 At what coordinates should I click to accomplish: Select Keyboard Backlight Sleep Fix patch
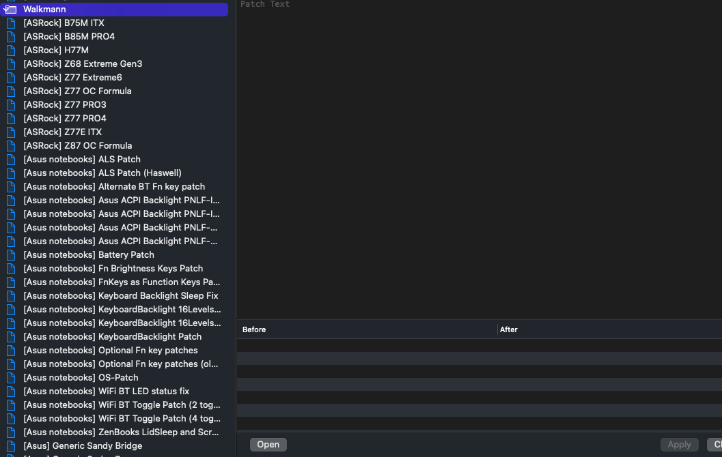121,296
